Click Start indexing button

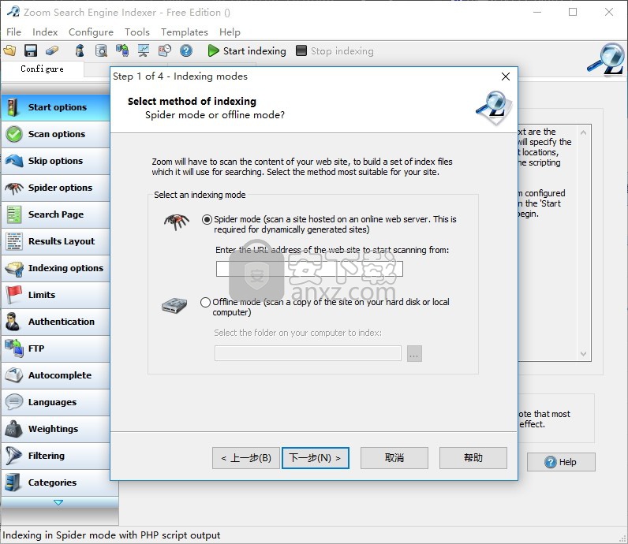click(x=247, y=50)
